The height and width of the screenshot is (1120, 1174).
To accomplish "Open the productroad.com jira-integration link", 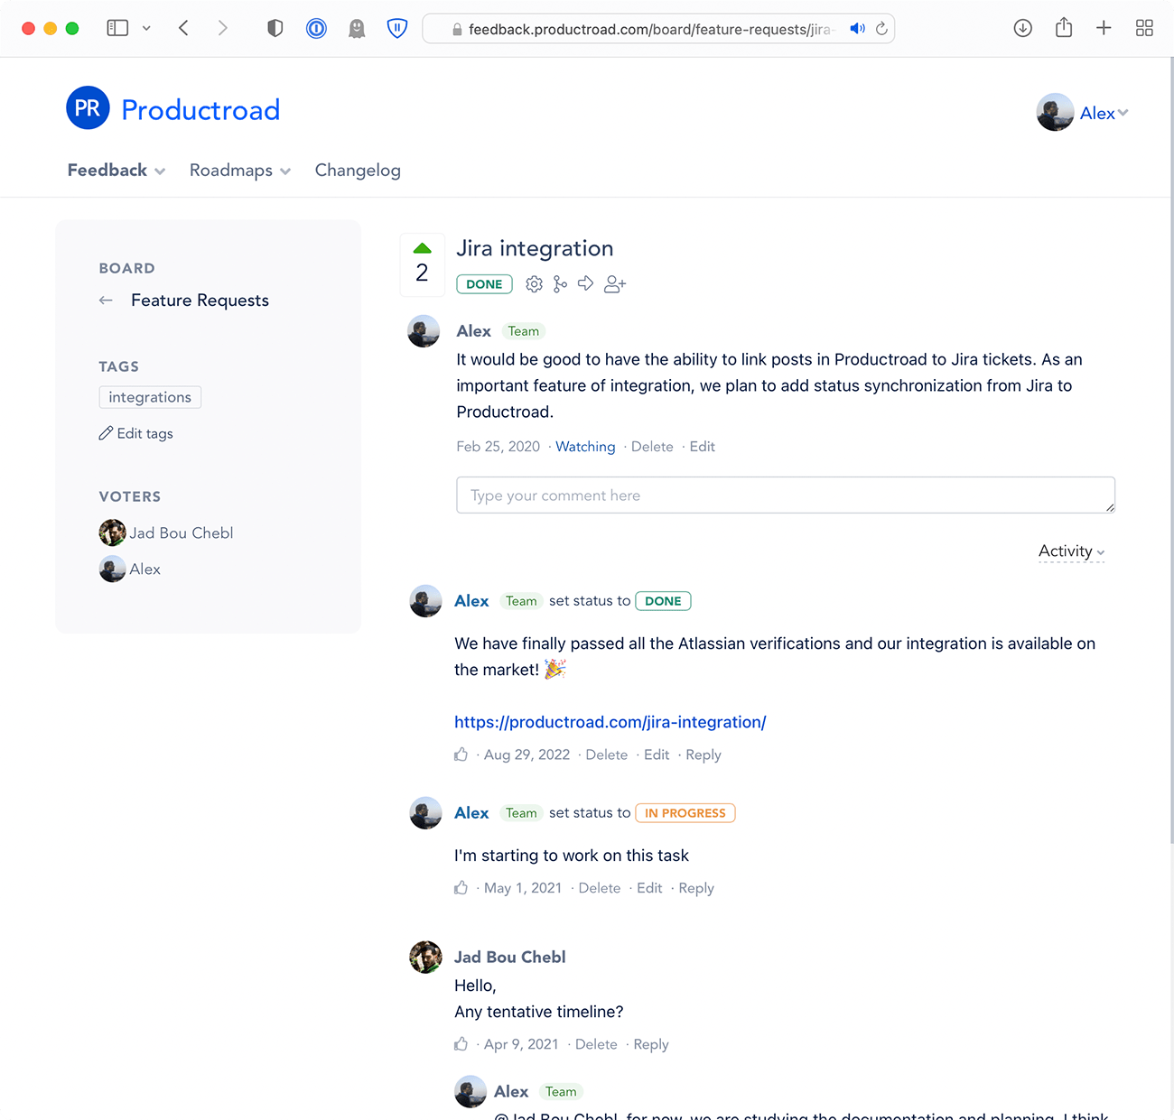I will click(x=610, y=722).
